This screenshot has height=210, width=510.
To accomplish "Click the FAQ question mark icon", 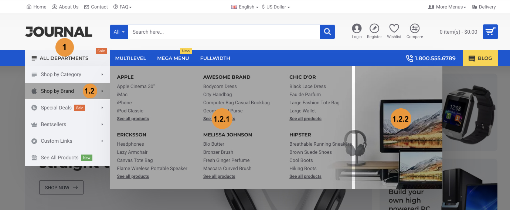I will coord(116,7).
